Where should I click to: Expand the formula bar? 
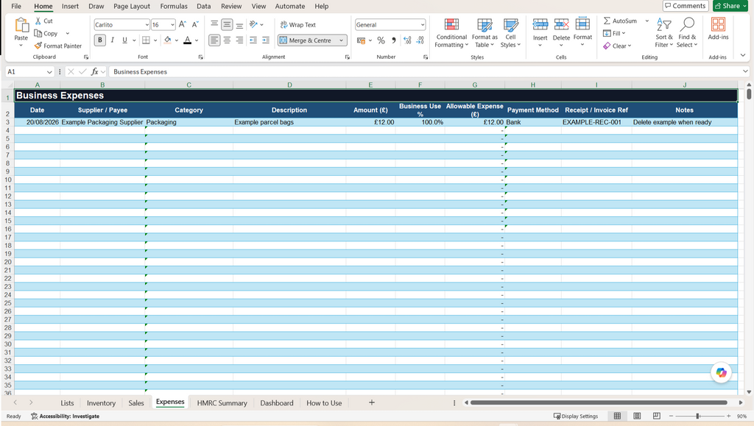click(745, 71)
